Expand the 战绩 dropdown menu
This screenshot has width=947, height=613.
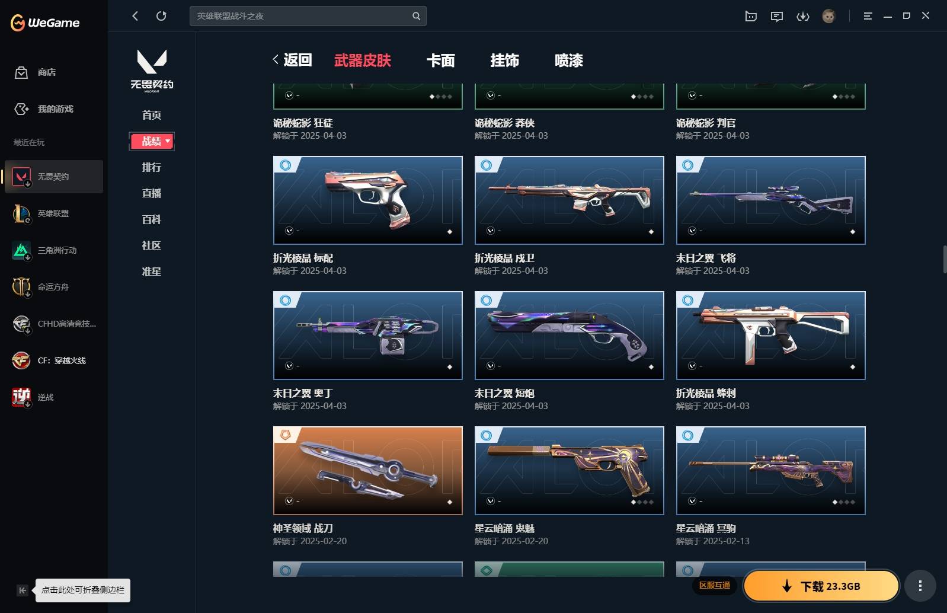(152, 141)
